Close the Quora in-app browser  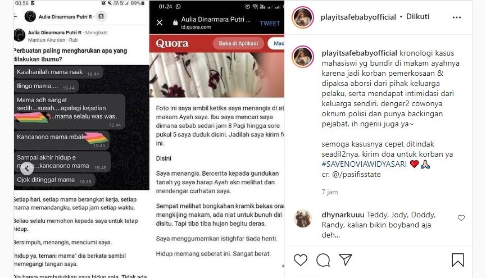pyautogui.click(x=160, y=22)
